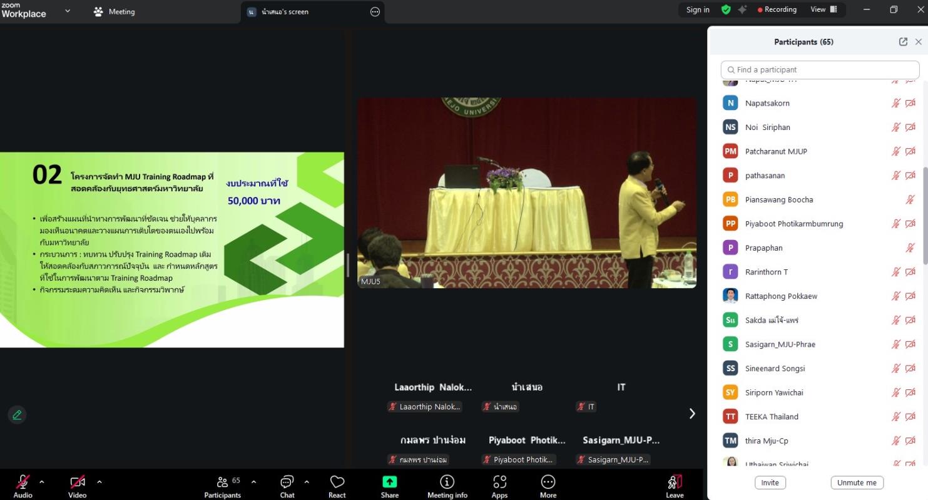Expand audio options arrow next to Audio
Image resolution: width=928 pixels, height=500 pixels.
coord(42,482)
